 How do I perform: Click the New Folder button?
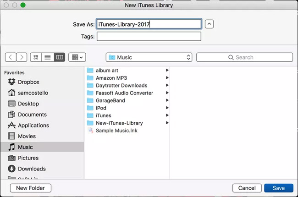click(31, 188)
